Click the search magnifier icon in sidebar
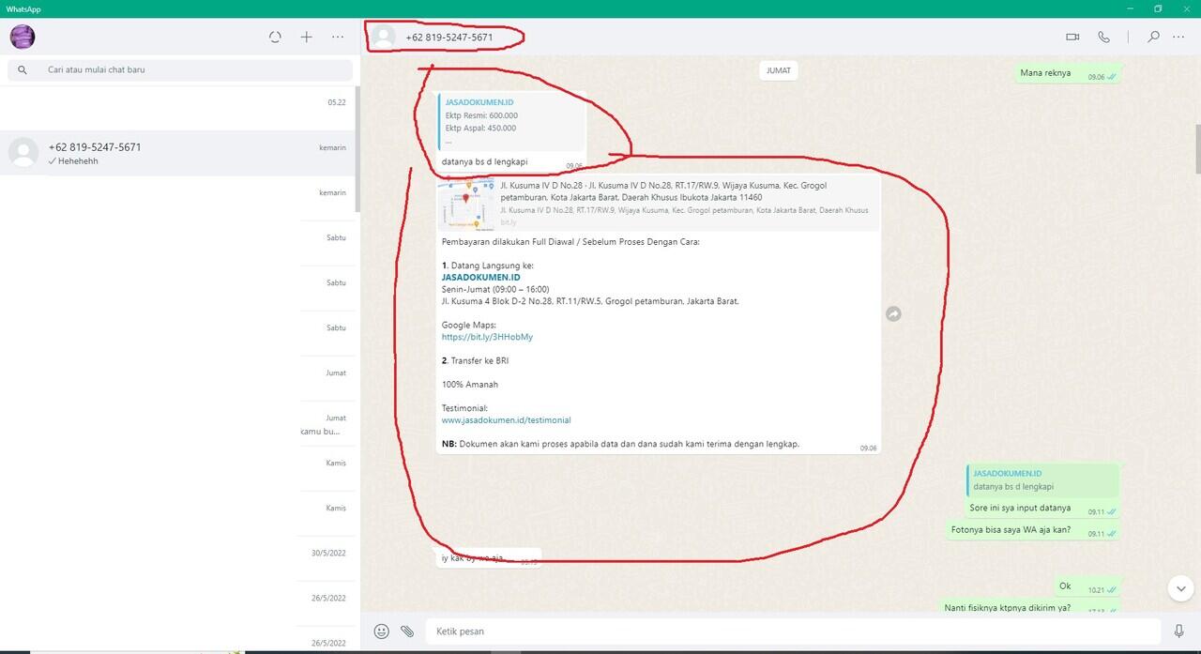Screen dimensions: 1201x654 click(23, 69)
